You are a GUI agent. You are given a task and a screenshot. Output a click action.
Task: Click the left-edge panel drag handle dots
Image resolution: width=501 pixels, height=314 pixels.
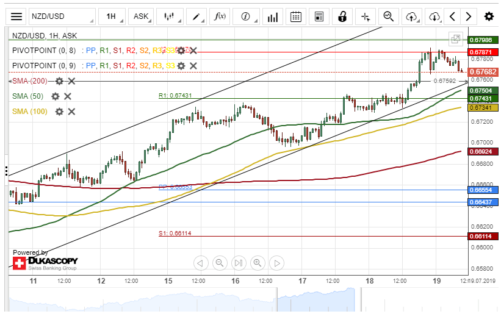pos(6,171)
